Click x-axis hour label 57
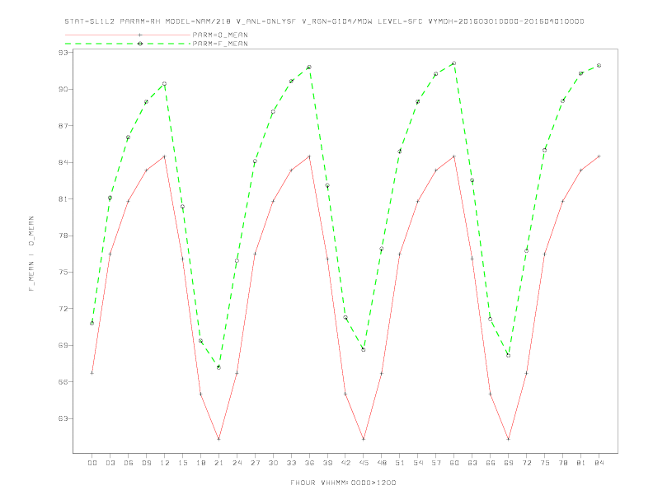 (x=436, y=463)
